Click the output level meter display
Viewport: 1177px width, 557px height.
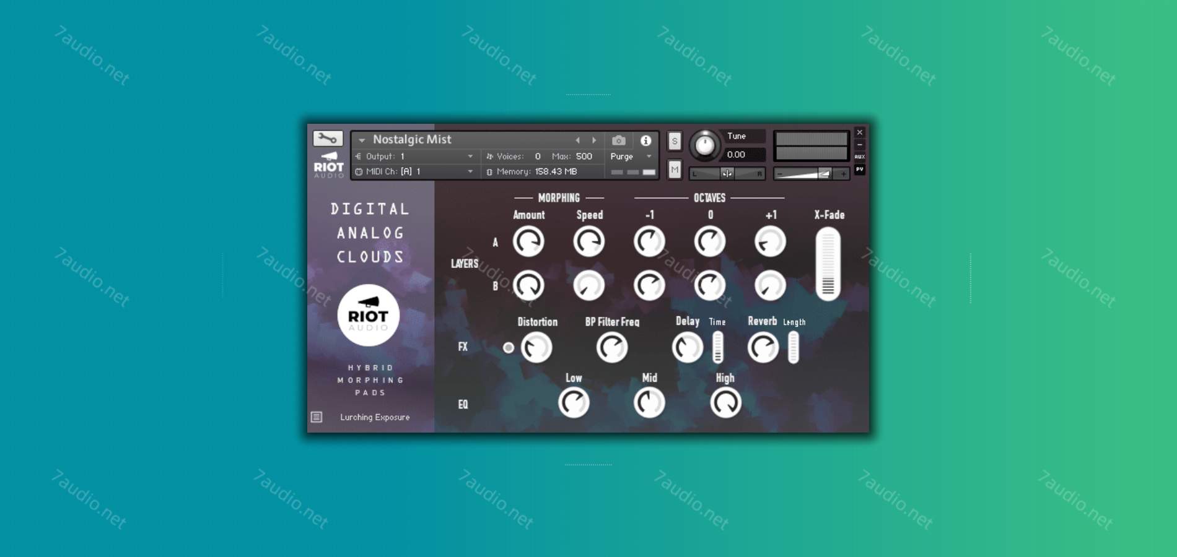coord(812,146)
